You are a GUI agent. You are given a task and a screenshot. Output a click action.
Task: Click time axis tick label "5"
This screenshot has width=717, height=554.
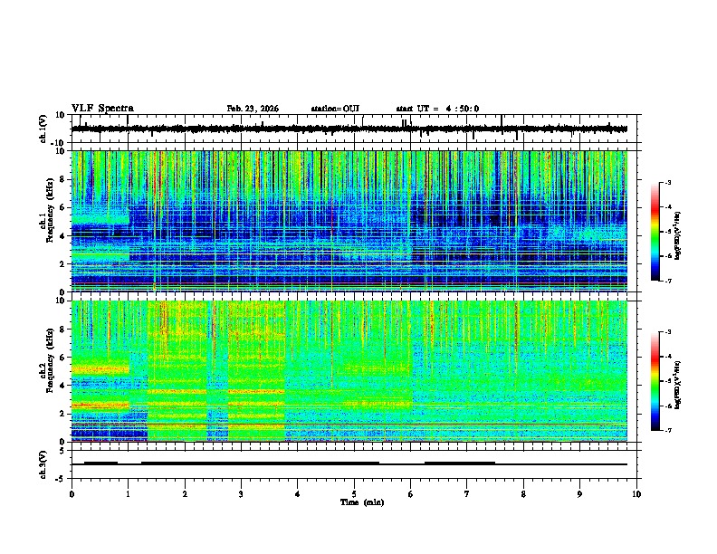[354, 494]
